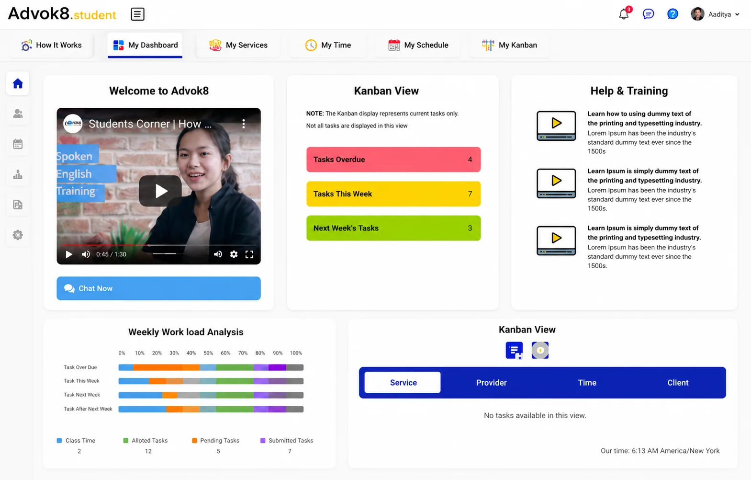Expand the Aaditya user dropdown arrow

[x=737, y=14]
